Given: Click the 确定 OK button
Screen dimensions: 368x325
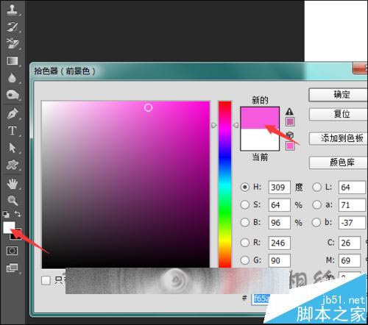Looking at the screenshot, I should pyautogui.click(x=338, y=95).
